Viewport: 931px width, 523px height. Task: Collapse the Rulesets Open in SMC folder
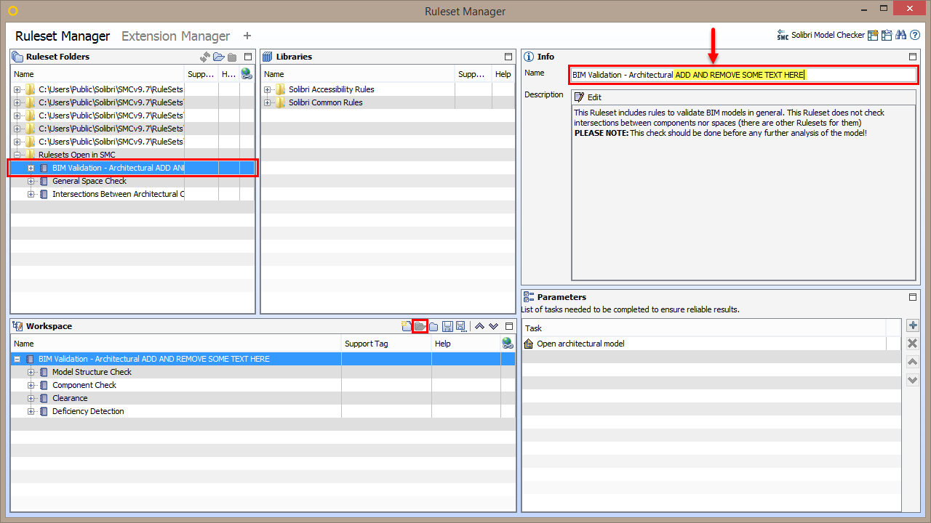(x=18, y=154)
